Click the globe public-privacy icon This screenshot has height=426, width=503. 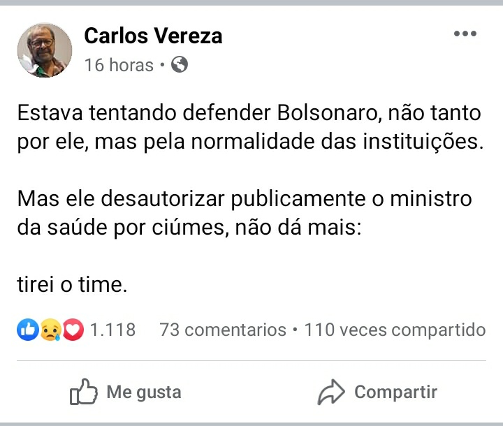tap(180, 65)
